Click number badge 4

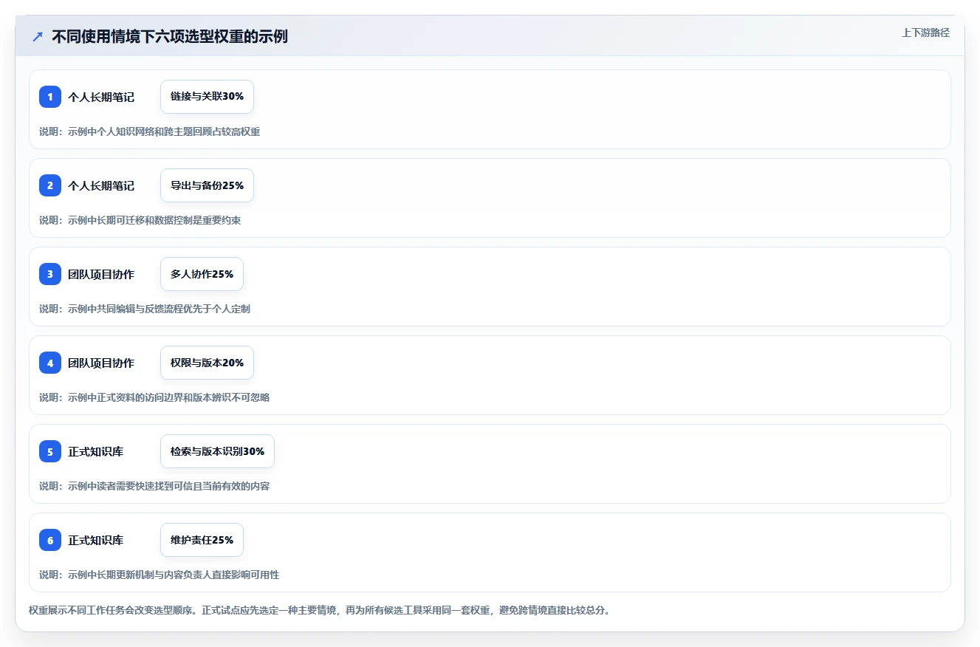50,363
